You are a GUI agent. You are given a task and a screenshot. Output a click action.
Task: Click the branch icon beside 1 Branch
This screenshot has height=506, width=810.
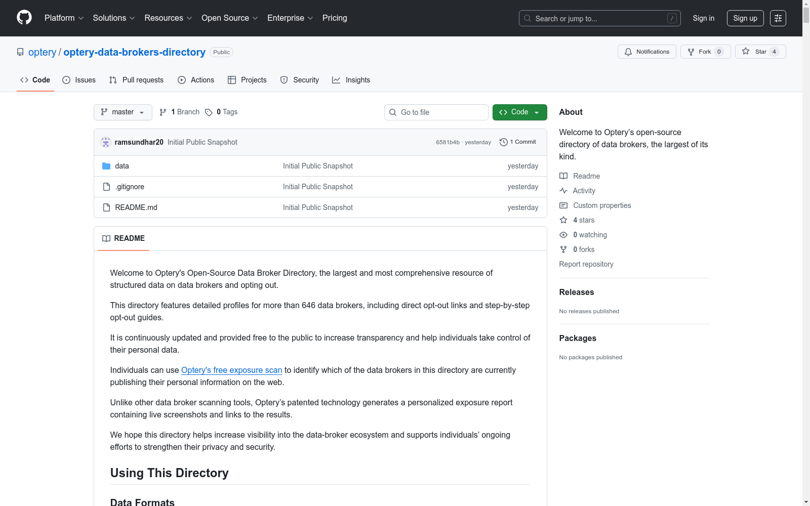[163, 112]
